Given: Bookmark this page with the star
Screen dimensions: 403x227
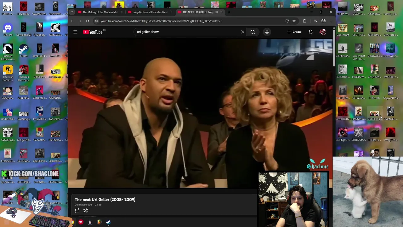Looking at the screenshot, I should point(294,21).
